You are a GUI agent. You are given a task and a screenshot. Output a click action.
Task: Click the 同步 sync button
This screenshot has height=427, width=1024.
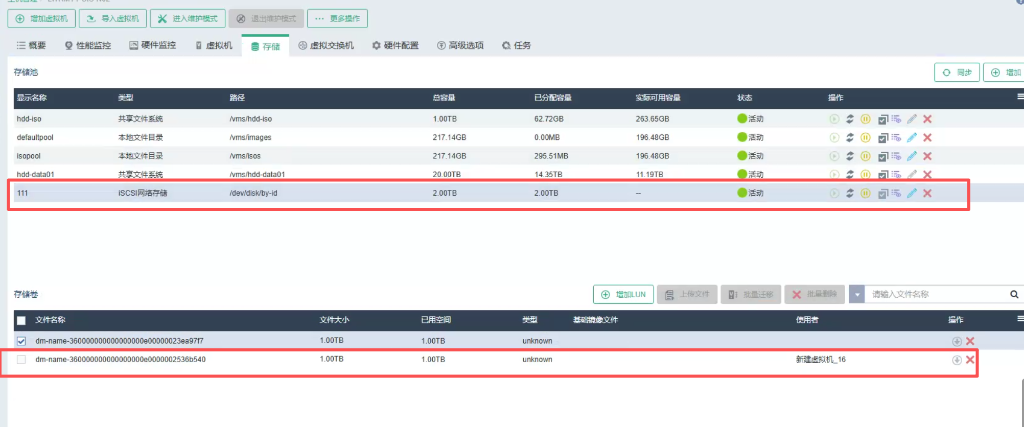point(957,73)
